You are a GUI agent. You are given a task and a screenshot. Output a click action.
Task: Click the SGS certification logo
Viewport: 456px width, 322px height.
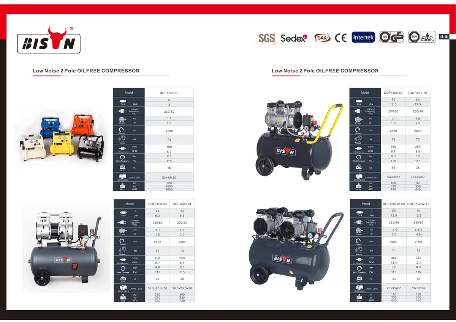coord(266,38)
